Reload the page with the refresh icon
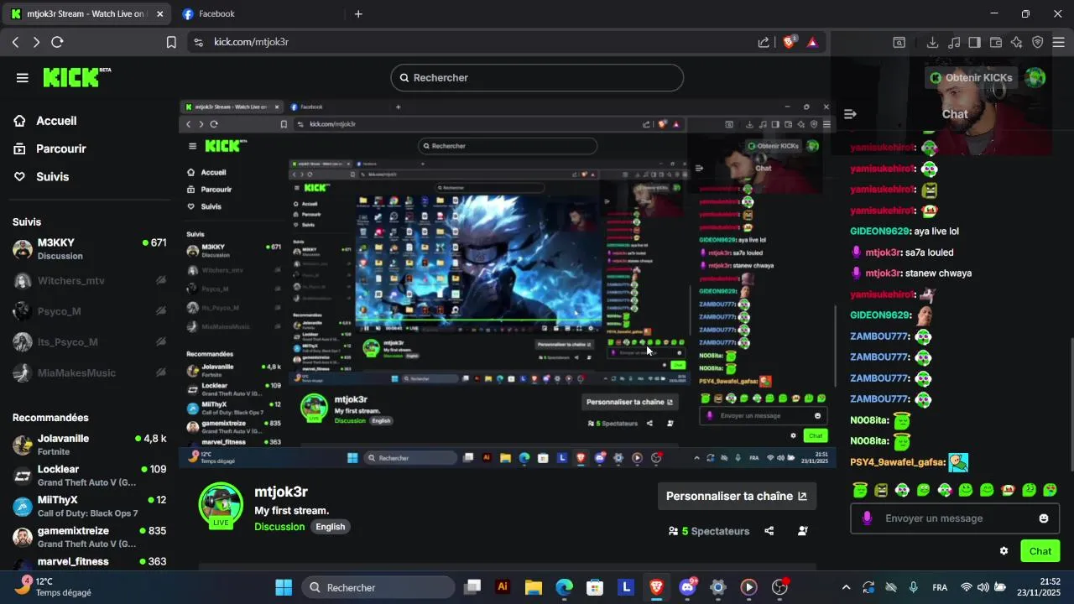The width and height of the screenshot is (1074, 604). tap(57, 42)
